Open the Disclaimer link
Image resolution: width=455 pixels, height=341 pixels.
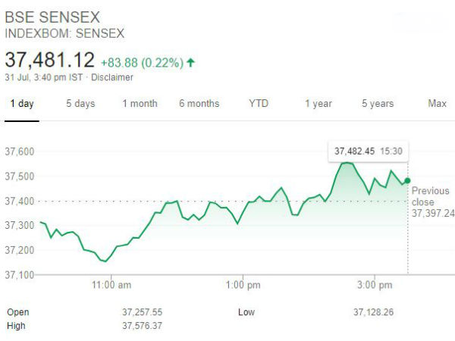pyautogui.click(x=111, y=77)
